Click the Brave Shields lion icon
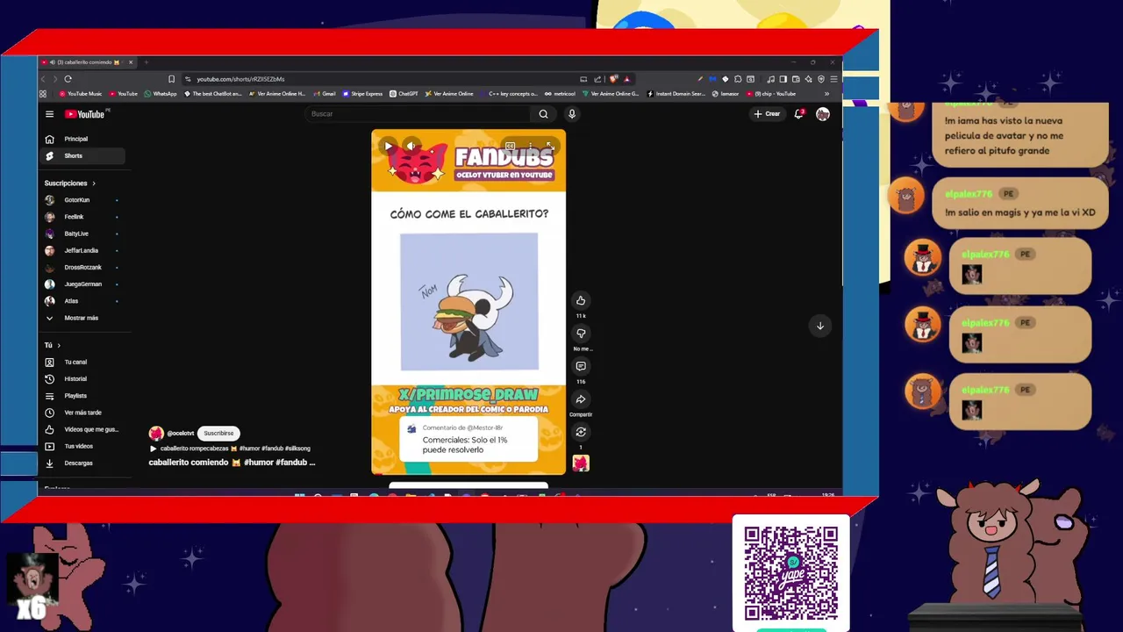The width and height of the screenshot is (1123, 632). pos(613,79)
